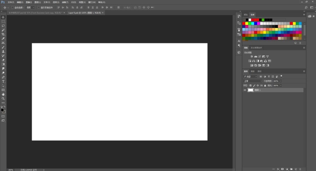This screenshot has width=316, height=171.
Task: Open the 图像(I) menu
Action: point(29,2)
